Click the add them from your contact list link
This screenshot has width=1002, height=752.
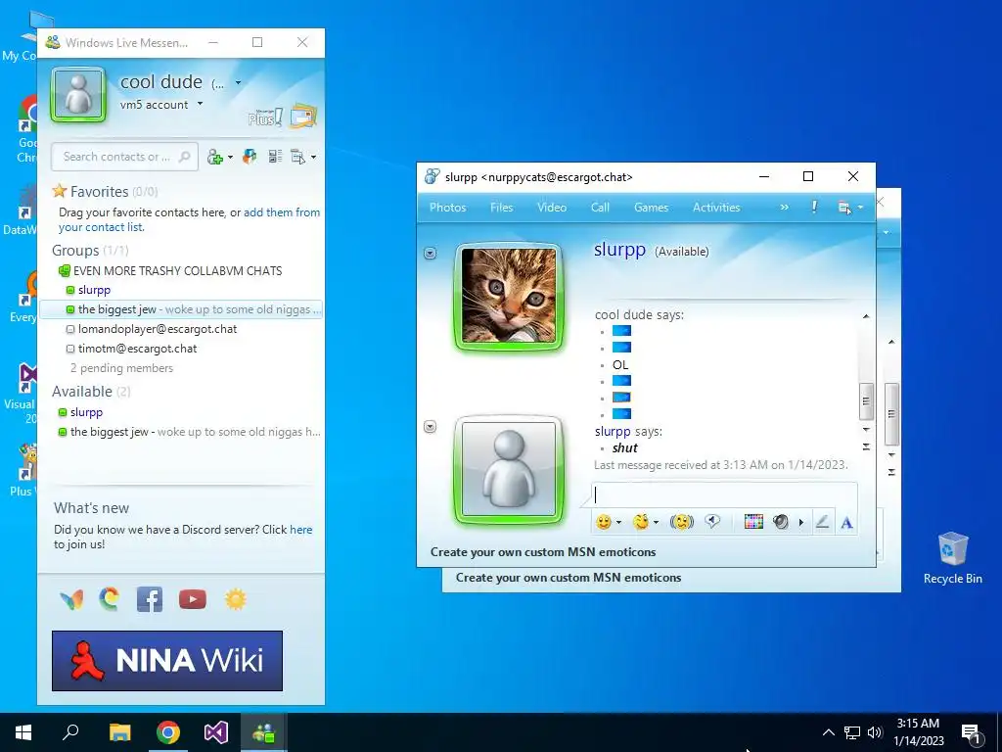[x=189, y=219]
